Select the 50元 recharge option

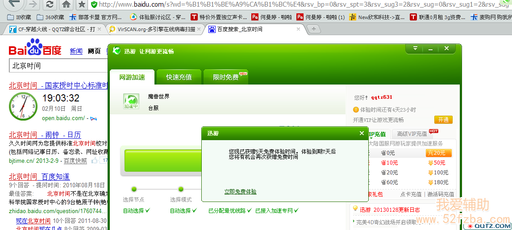coord(437,163)
